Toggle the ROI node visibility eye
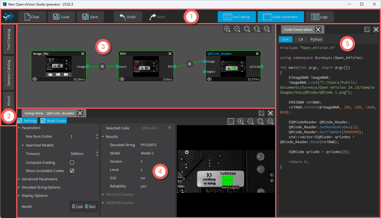The width and height of the screenshot is (381, 218). (x=122, y=79)
